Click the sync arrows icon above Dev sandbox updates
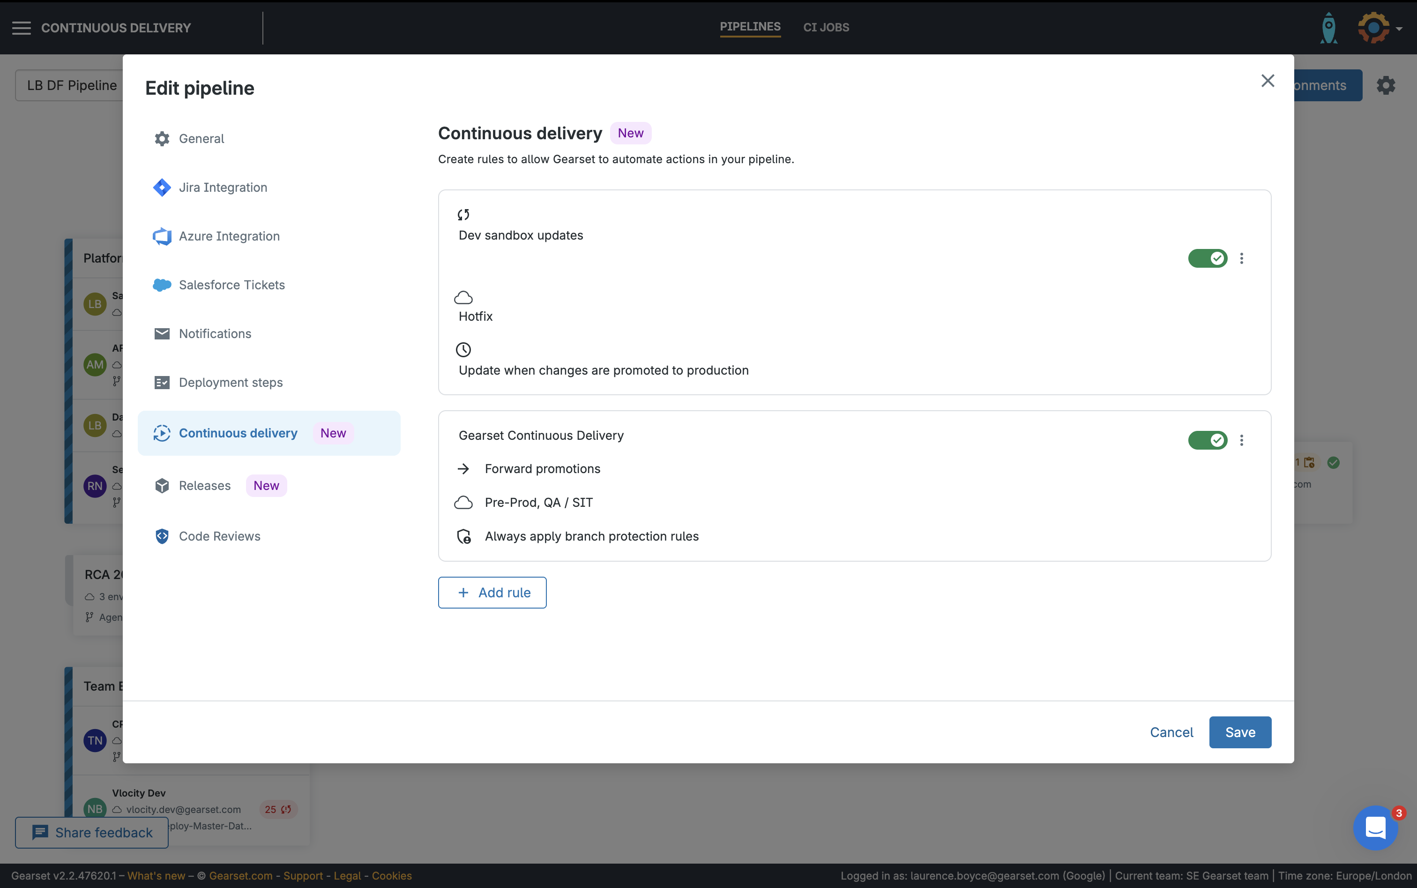Screen dimensions: 1417x888 pos(464,215)
